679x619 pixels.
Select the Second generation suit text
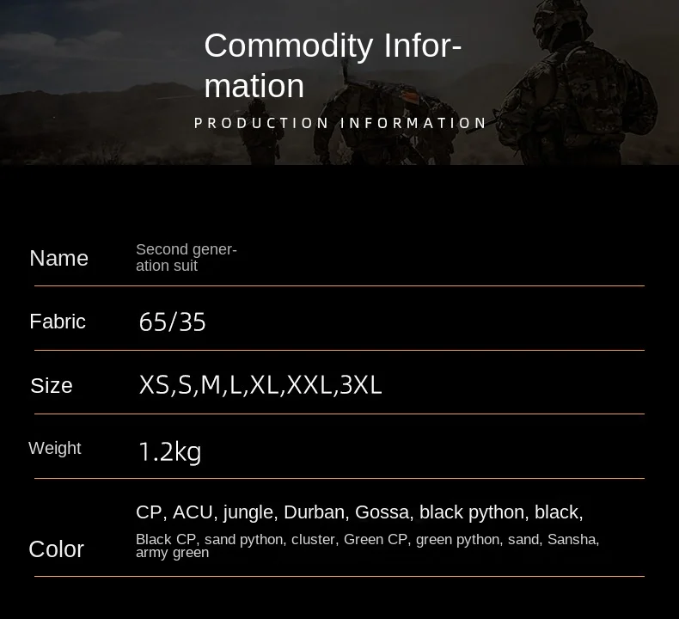coord(186,258)
